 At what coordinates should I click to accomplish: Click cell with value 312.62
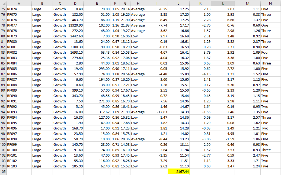click(97, 112)
